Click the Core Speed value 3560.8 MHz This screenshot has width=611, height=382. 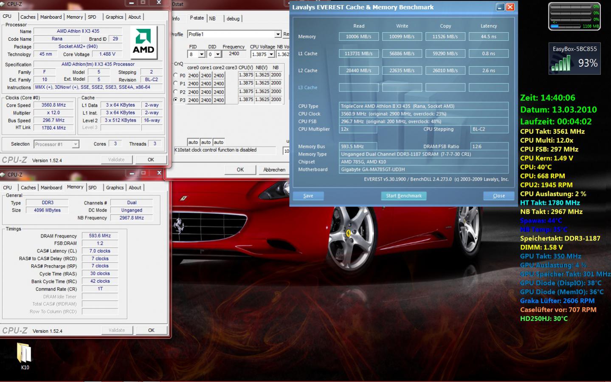coord(54,105)
